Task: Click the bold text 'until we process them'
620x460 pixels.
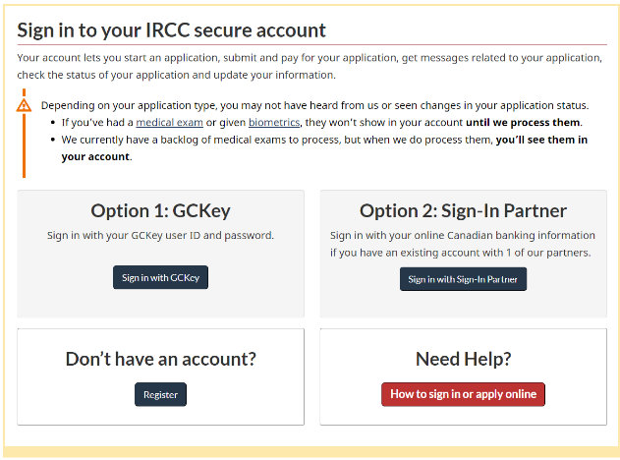Action: click(523, 123)
